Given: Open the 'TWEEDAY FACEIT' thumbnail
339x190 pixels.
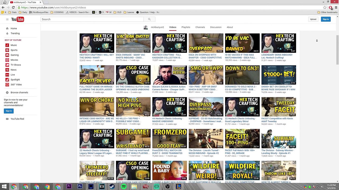Looking at the screenshot, I should pos(279,107).
